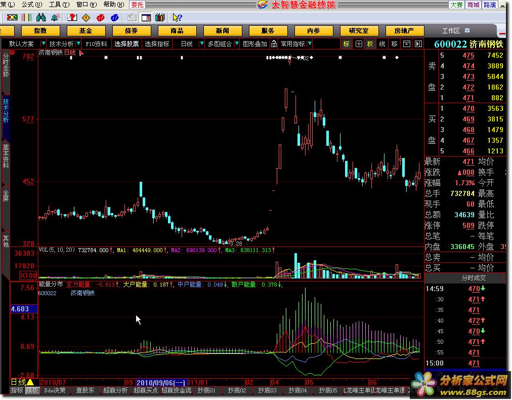512x400 pixels.
Task: Click the 路演 button
Action: point(490,5)
